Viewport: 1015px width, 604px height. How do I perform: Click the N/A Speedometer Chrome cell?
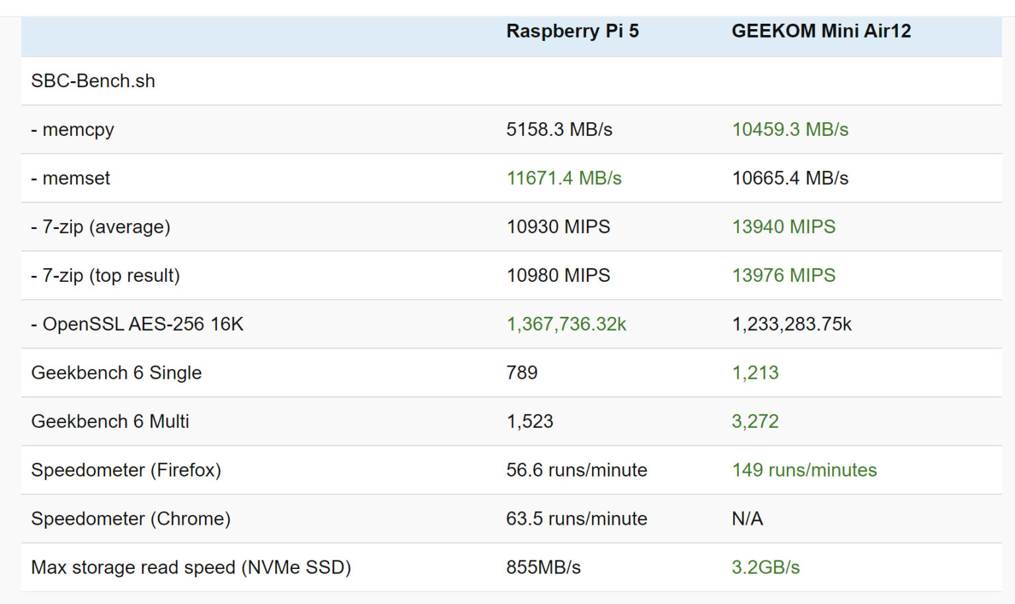(x=747, y=519)
